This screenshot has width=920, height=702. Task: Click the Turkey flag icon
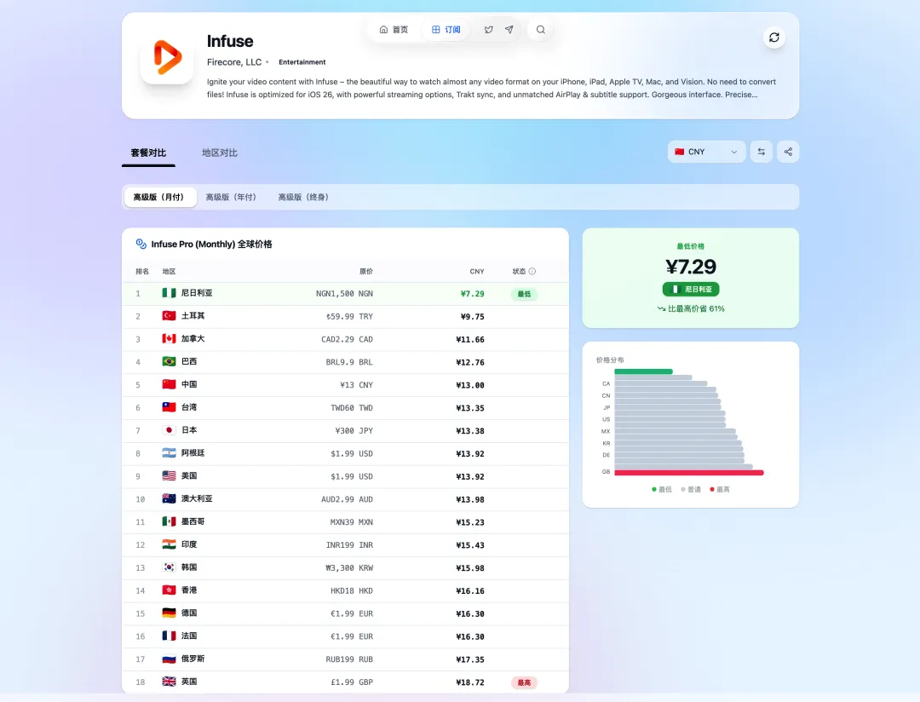tap(169, 316)
